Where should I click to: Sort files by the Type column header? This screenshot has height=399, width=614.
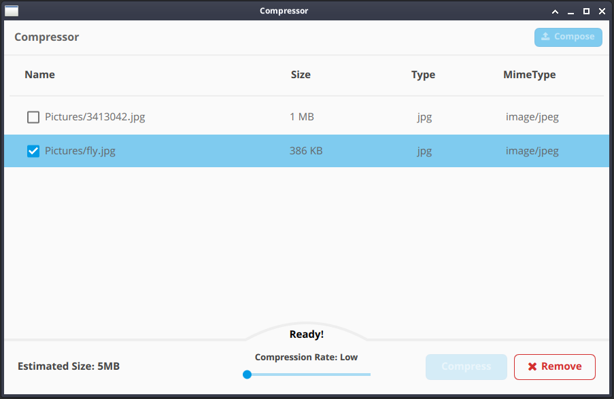pos(423,75)
